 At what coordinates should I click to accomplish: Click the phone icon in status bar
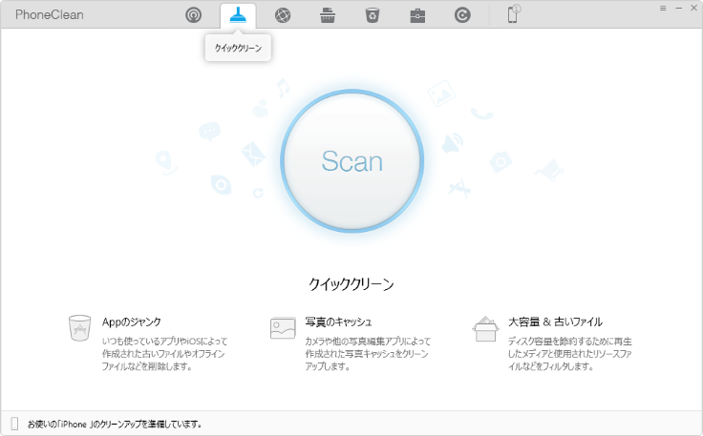pos(14,424)
